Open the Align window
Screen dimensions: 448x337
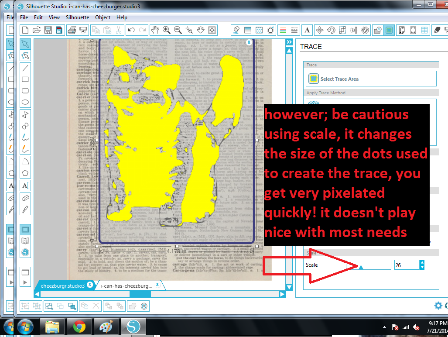(x=354, y=30)
